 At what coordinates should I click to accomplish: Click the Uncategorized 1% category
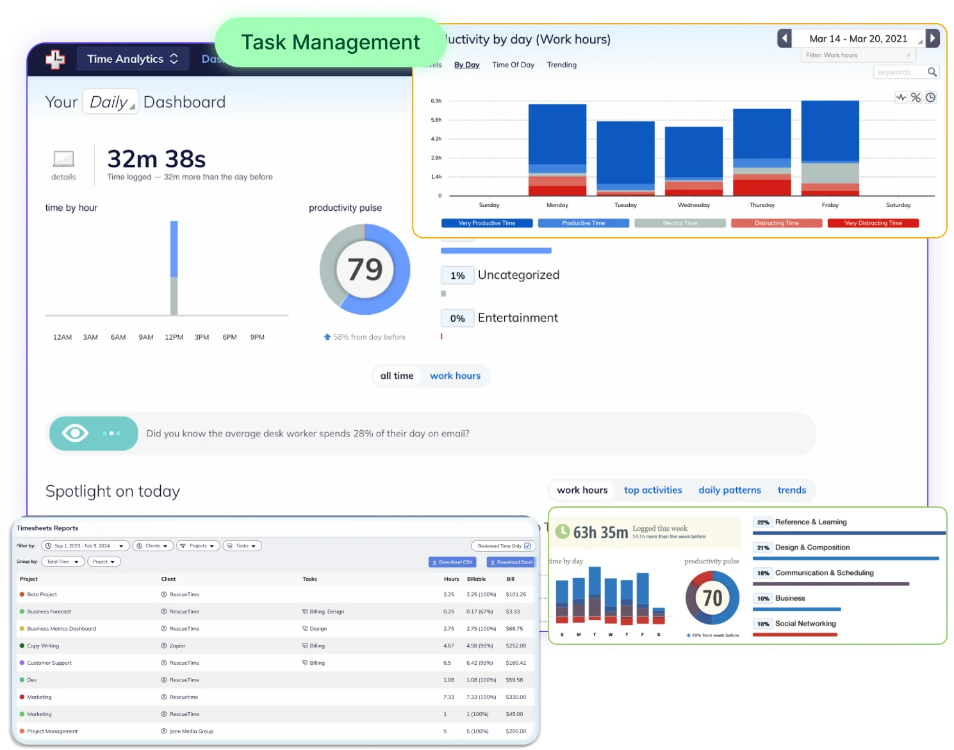[x=500, y=276]
